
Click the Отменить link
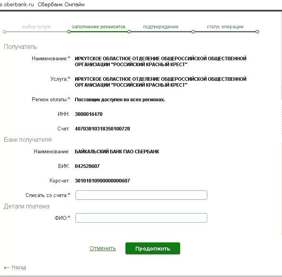coord(103,248)
